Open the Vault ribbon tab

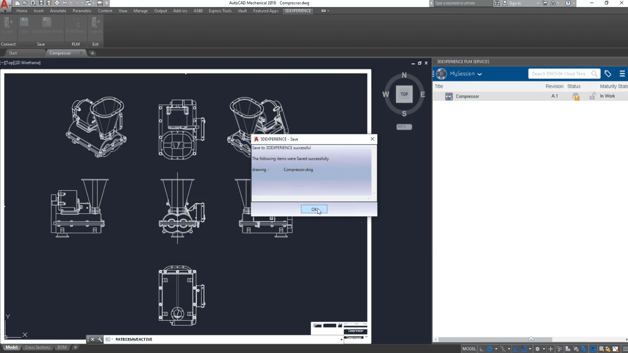[242, 11]
